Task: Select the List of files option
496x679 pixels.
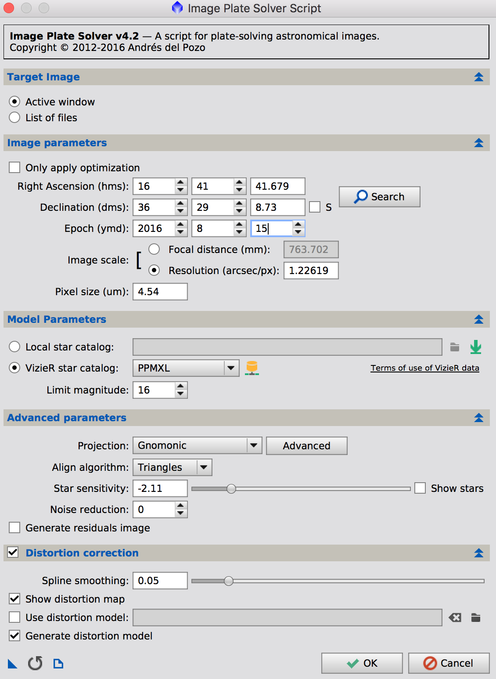Action: pyautogui.click(x=15, y=117)
